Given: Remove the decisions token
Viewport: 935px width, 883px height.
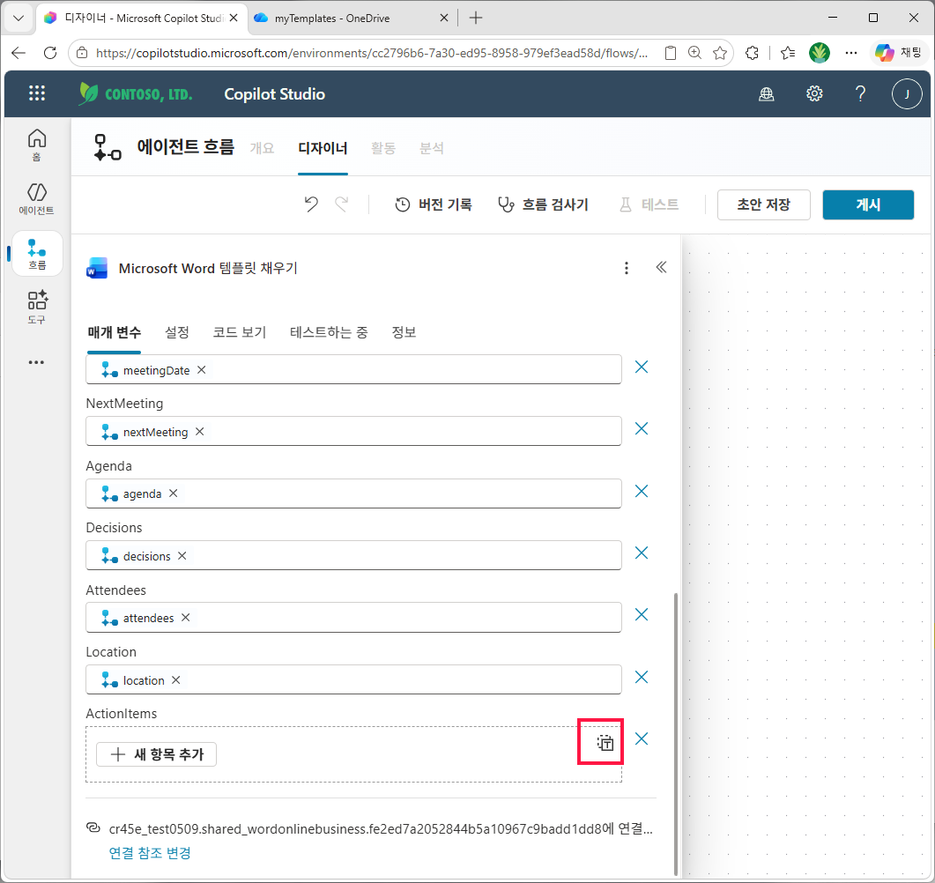Looking at the screenshot, I should (182, 556).
